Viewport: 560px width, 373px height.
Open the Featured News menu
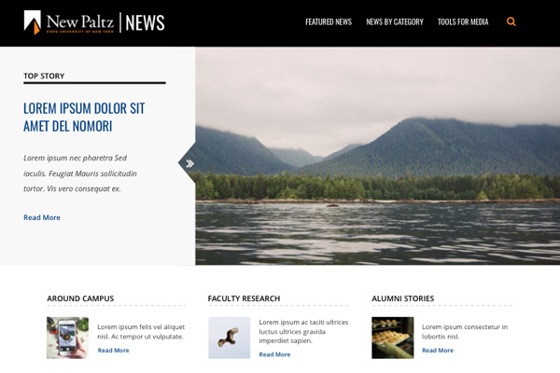(329, 21)
